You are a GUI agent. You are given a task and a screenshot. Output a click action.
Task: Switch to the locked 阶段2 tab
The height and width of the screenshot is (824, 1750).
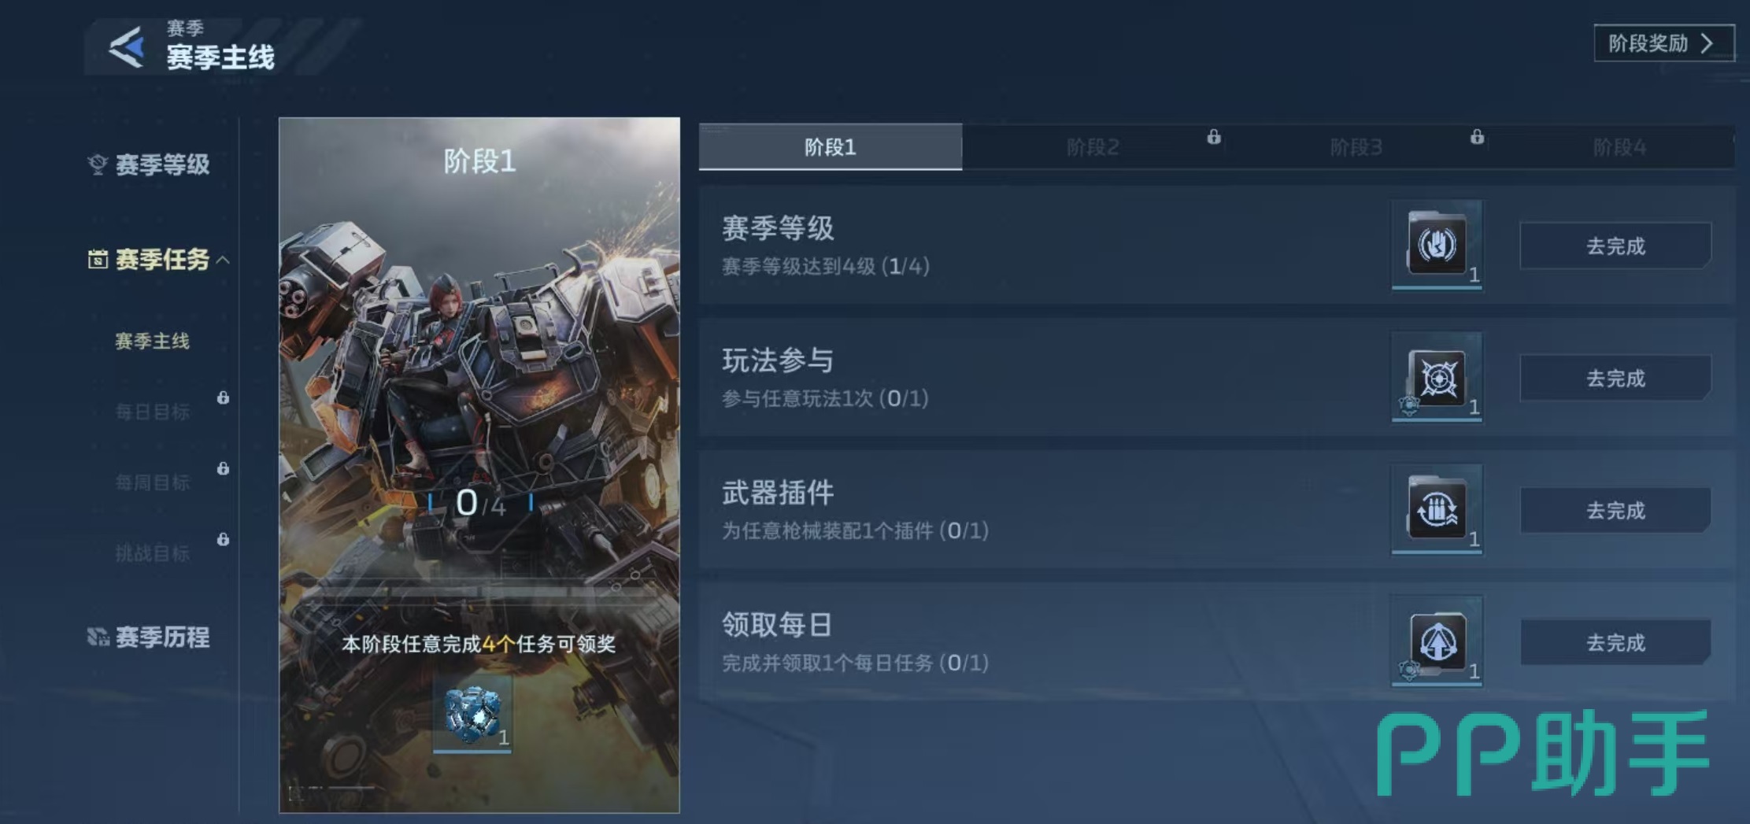coord(1093,146)
